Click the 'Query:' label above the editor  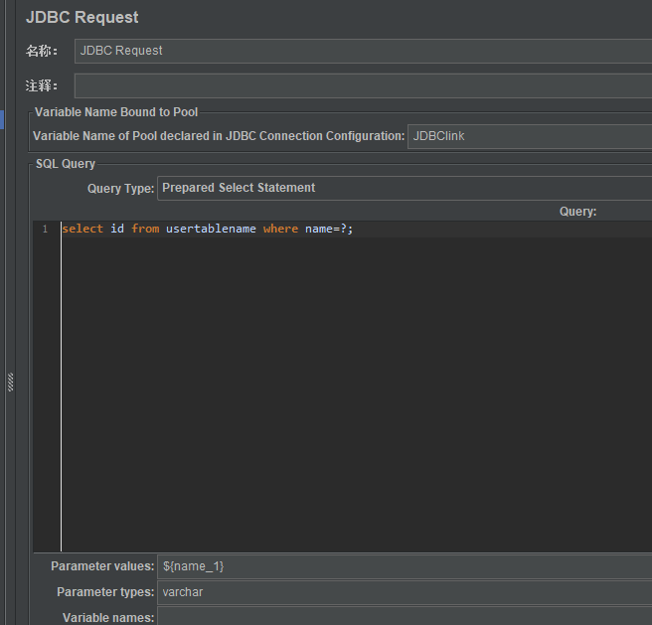tap(577, 212)
